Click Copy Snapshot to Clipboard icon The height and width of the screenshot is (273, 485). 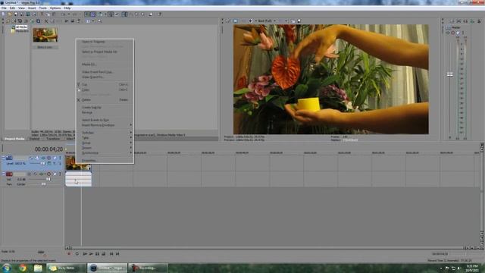293,21
